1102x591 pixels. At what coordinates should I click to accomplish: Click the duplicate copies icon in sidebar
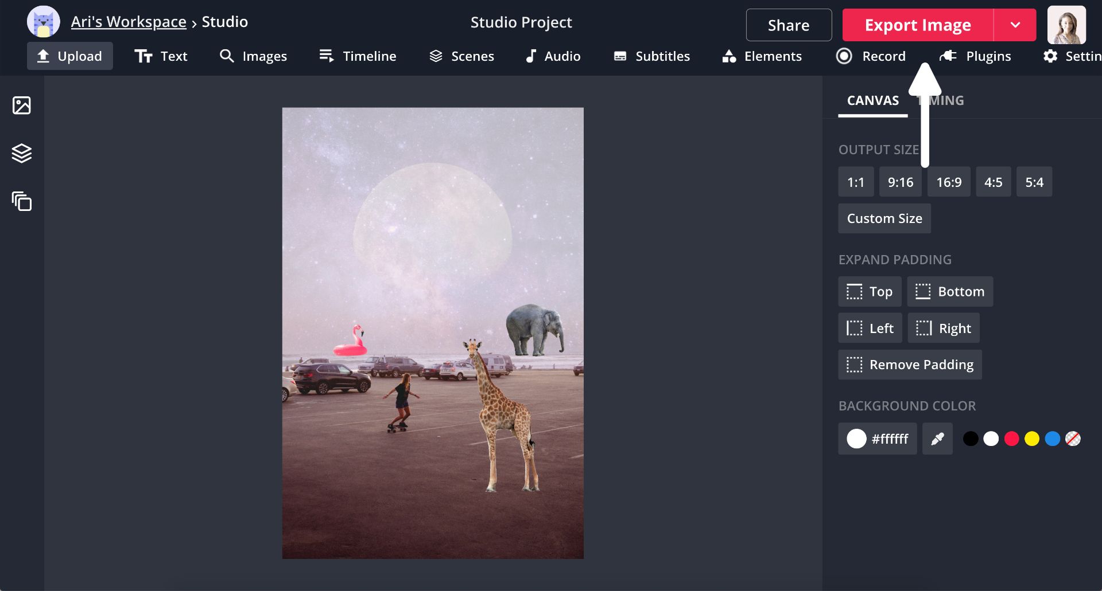(x=22, y=201)
